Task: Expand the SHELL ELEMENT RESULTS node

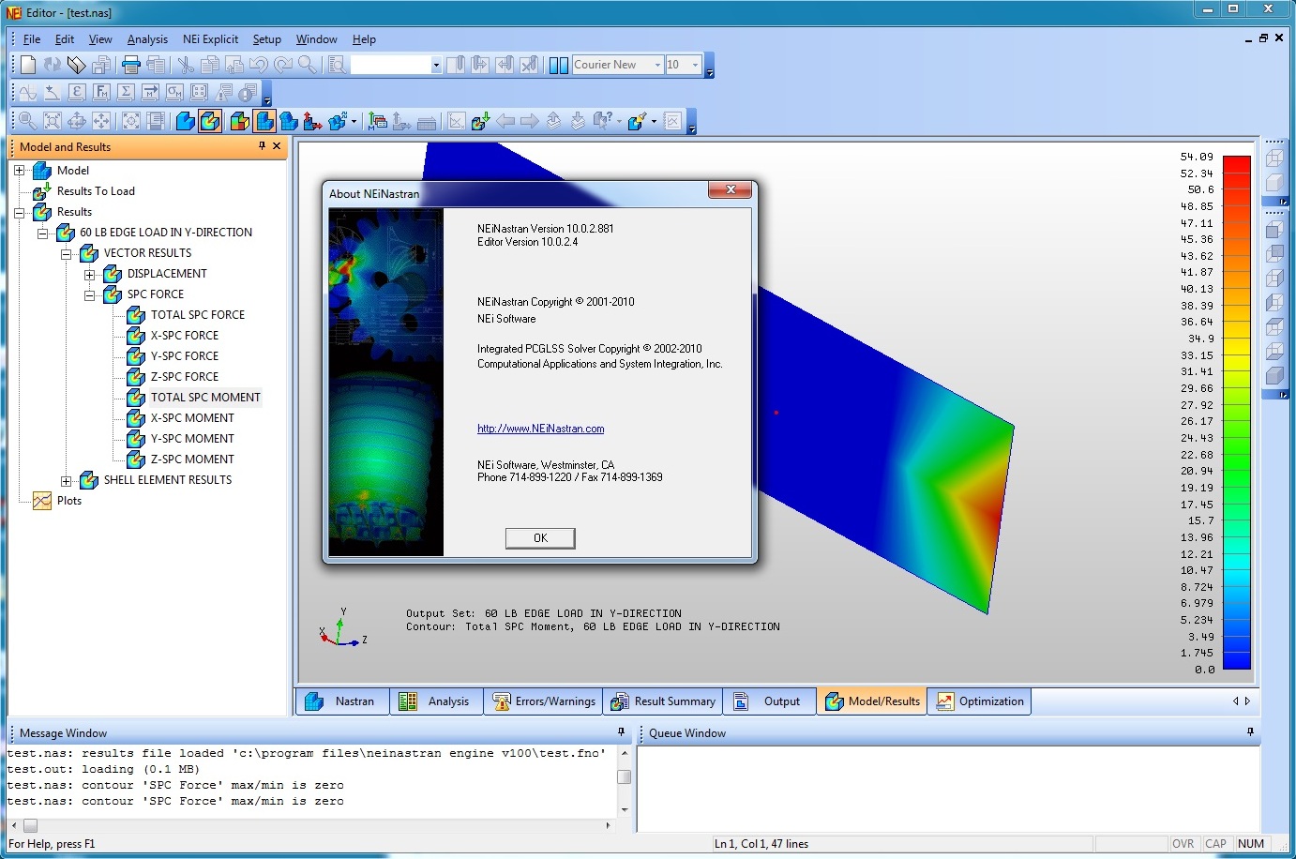Action: [66, 480]
